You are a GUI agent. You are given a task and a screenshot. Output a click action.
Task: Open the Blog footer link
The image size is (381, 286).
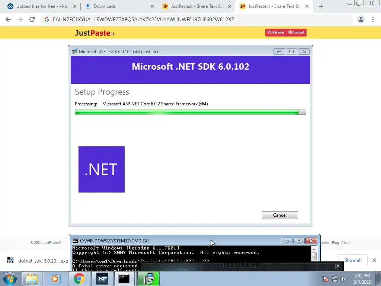pyautogui.click(x=335, y=243)
